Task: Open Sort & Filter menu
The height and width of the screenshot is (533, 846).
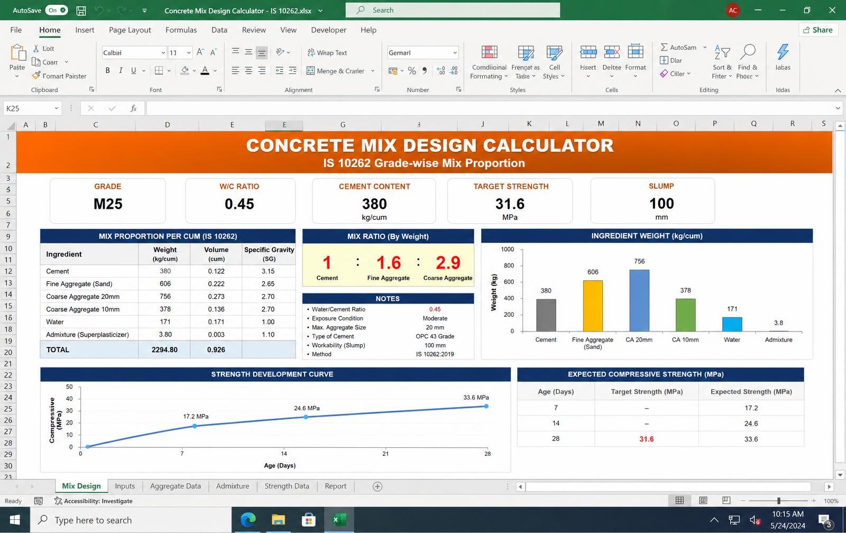Action: point(722,62)
